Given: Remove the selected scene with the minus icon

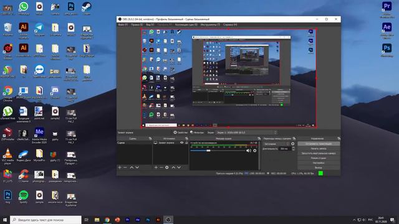Looking at the screenshot, I should (125, 167).
